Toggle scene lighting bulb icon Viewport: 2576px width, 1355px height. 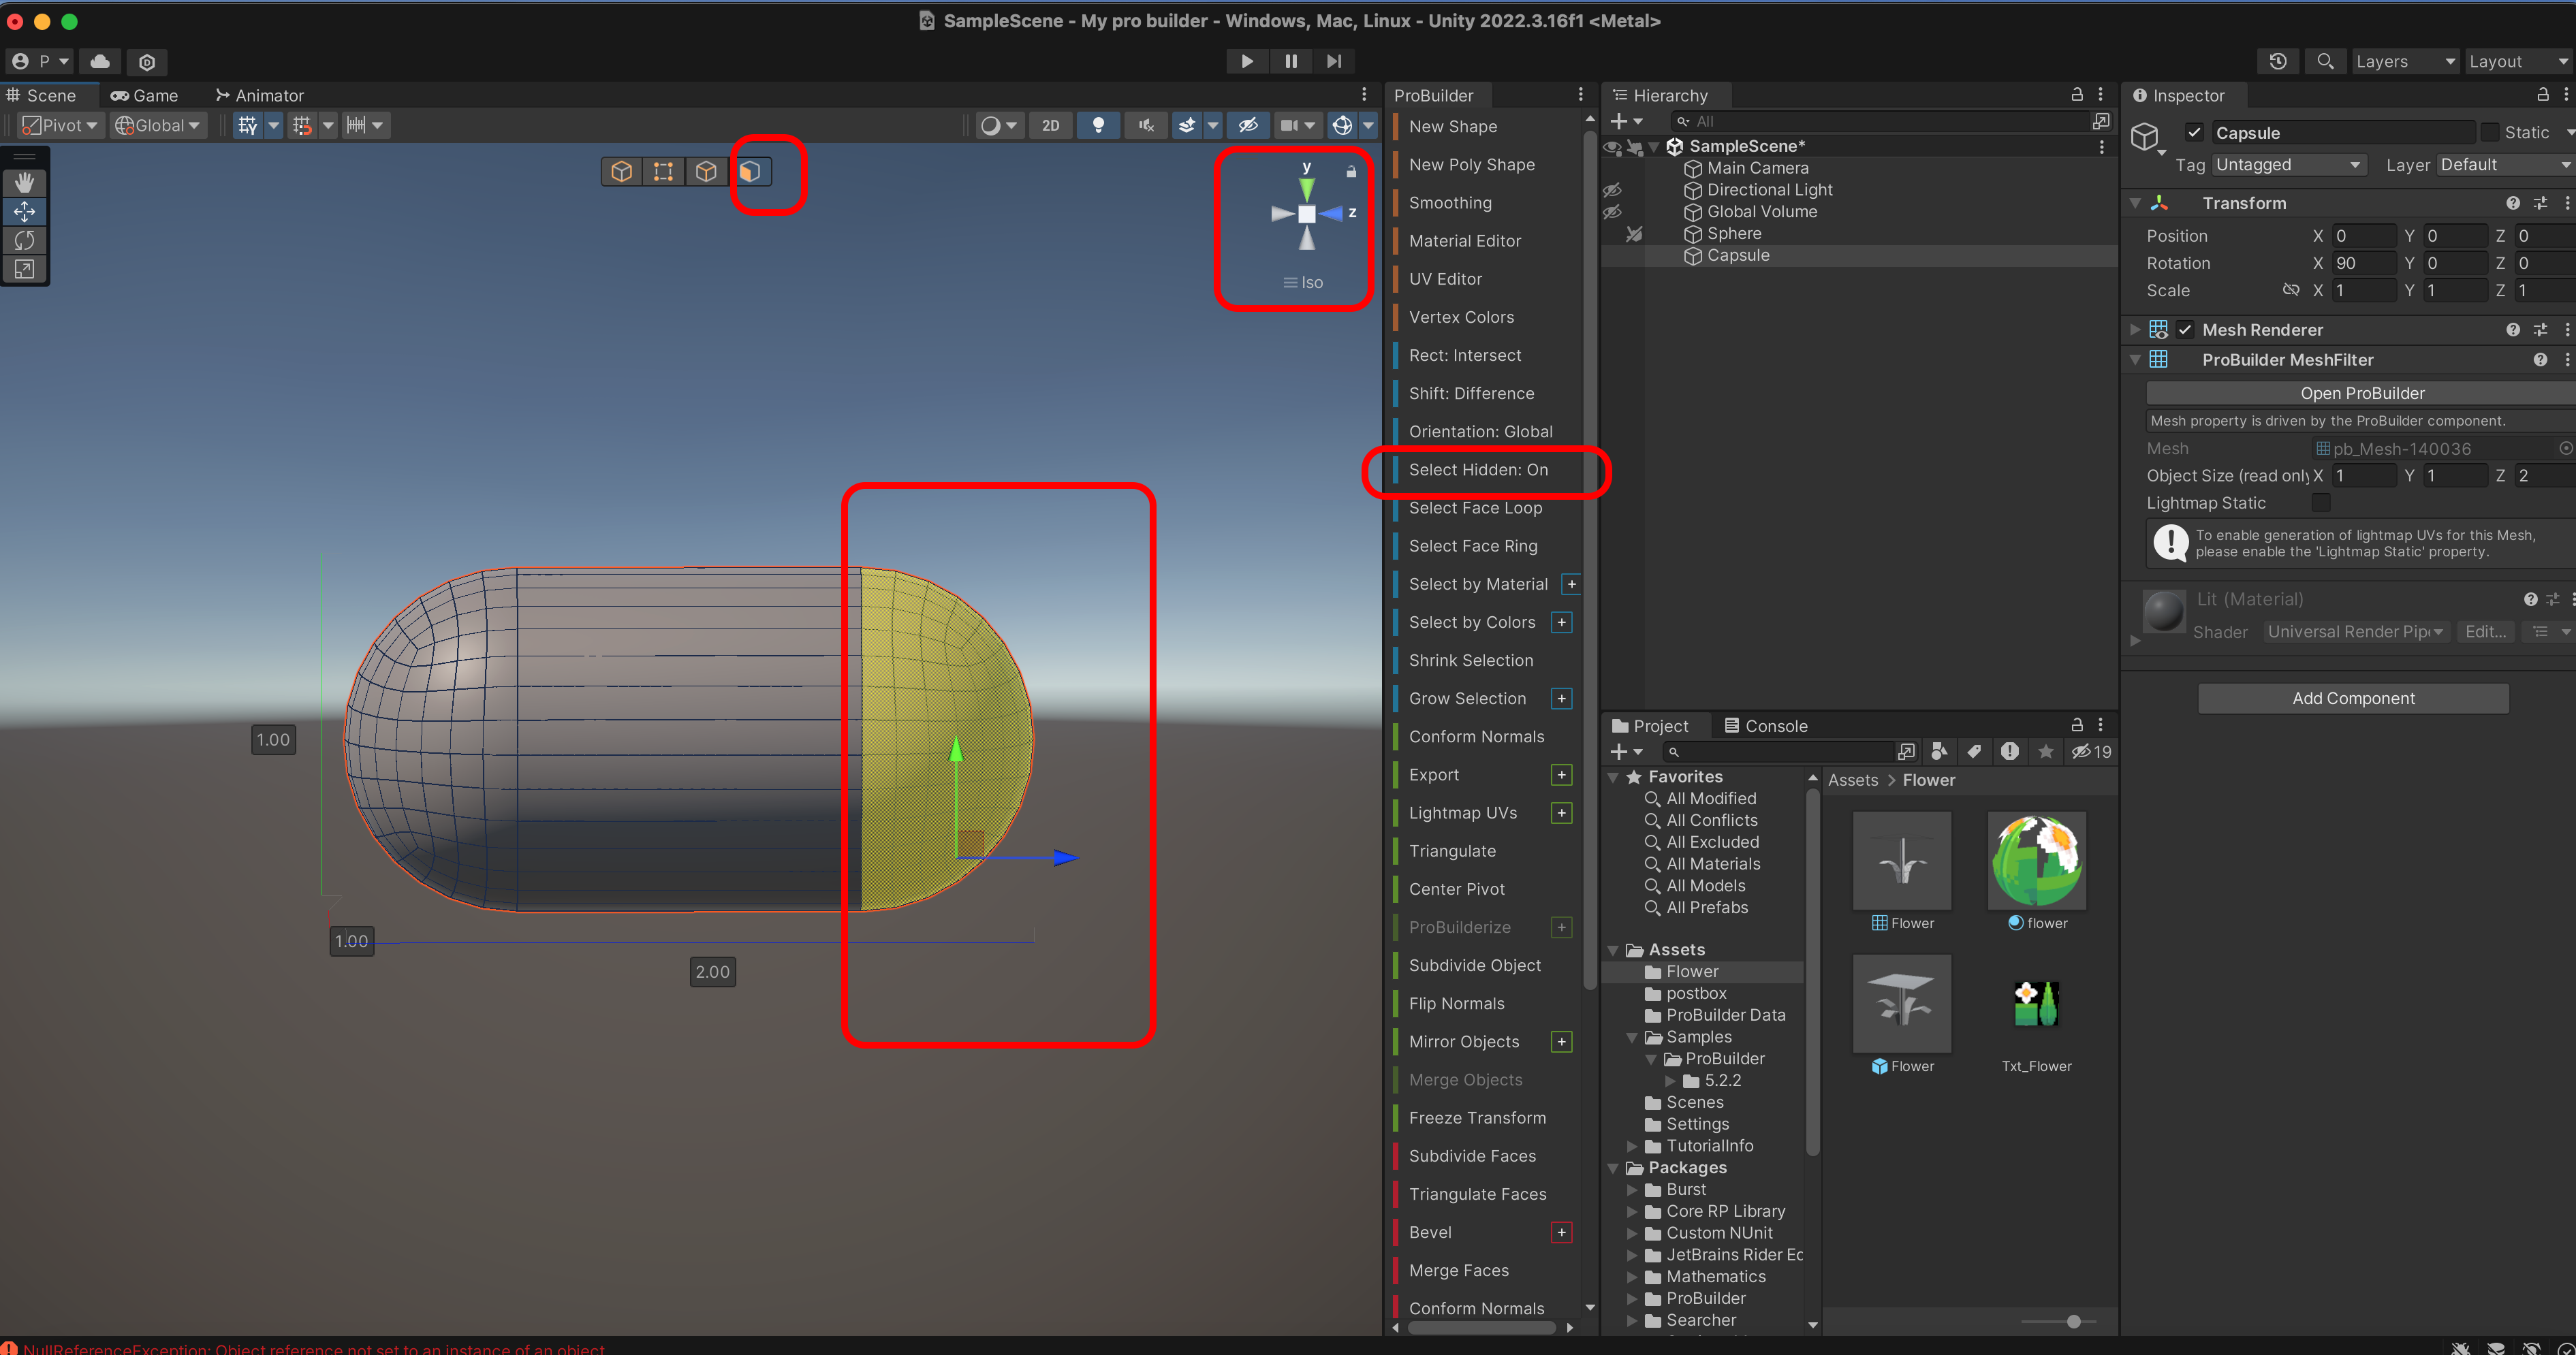(x=1098, y=125)
